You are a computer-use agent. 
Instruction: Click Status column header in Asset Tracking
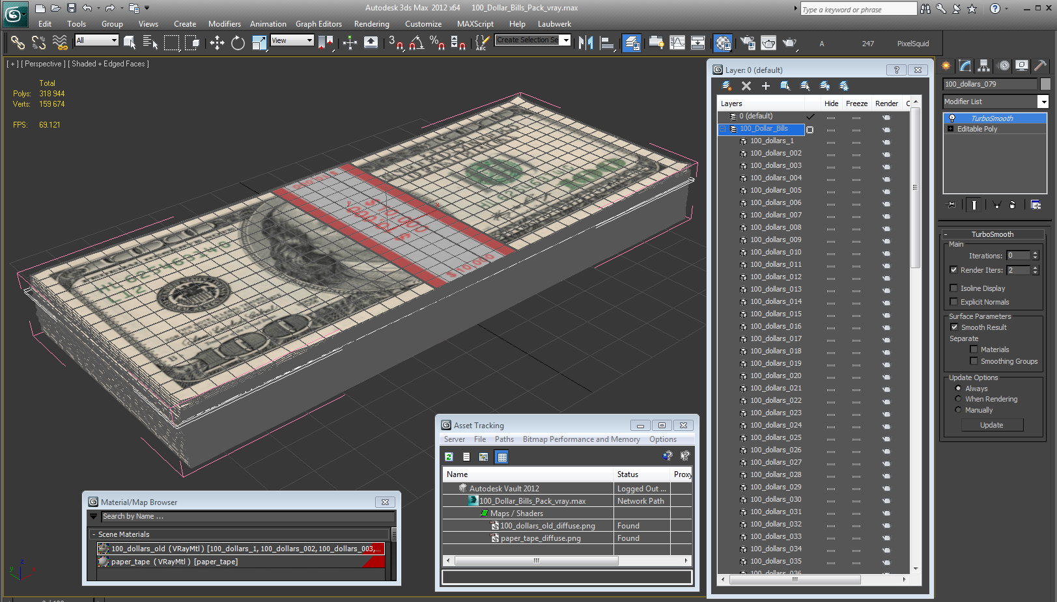(x=641, y=474)
